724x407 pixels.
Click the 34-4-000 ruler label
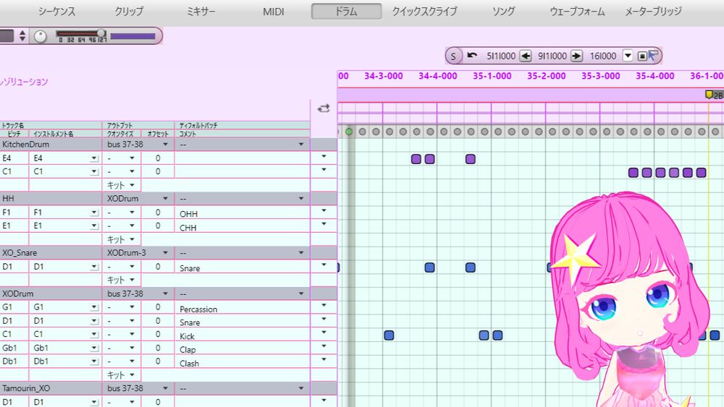coord(438,76)
